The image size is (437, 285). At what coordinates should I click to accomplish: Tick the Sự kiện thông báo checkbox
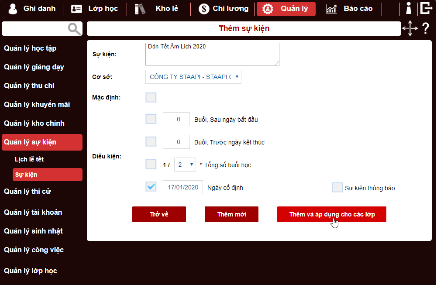(x=337, y=188)
